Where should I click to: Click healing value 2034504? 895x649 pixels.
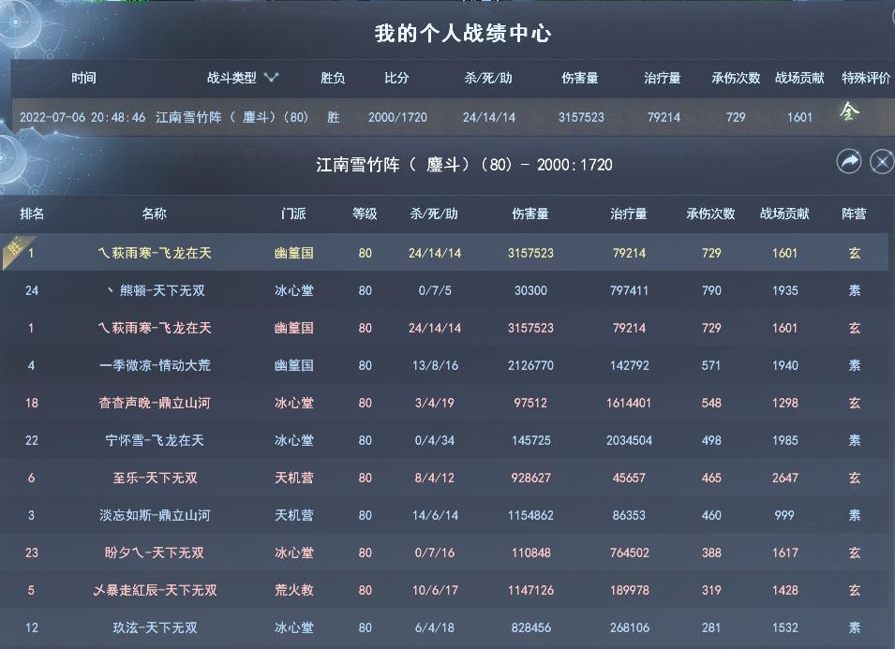tap(629, 440)
